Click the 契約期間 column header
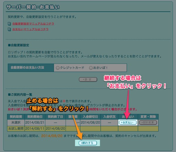The image size is (176, 152). [16, 116]
